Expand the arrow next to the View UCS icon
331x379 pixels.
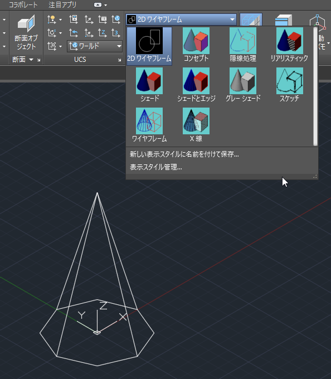60,46
